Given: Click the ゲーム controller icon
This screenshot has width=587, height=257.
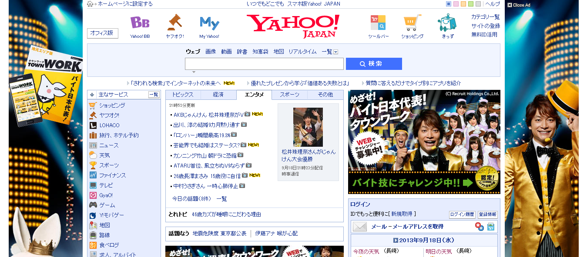Looking at the screenshot, I should pyautogui.click(x=93, y=205).
